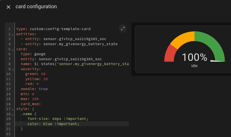The image size is (231, 137).
Task: Expand the code editor to fullscreen
Action: [123, 28]
